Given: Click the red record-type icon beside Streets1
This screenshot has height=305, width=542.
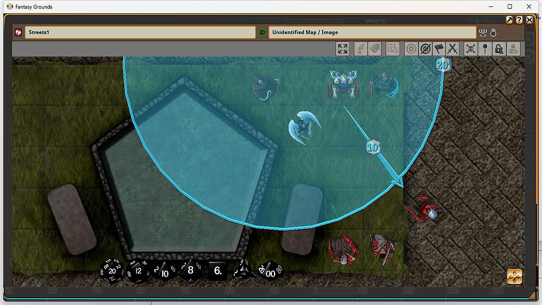Looking at the screenshot, I should point(18,33).
